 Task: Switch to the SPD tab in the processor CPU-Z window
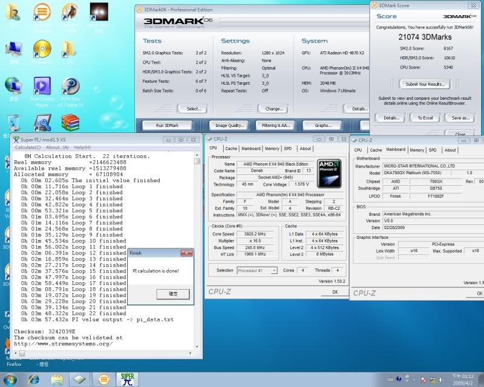point(288,148)
